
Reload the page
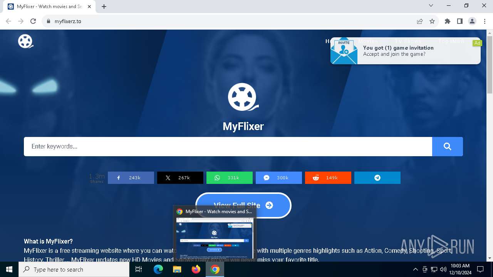pyautogui.click(x=33, y=21)
